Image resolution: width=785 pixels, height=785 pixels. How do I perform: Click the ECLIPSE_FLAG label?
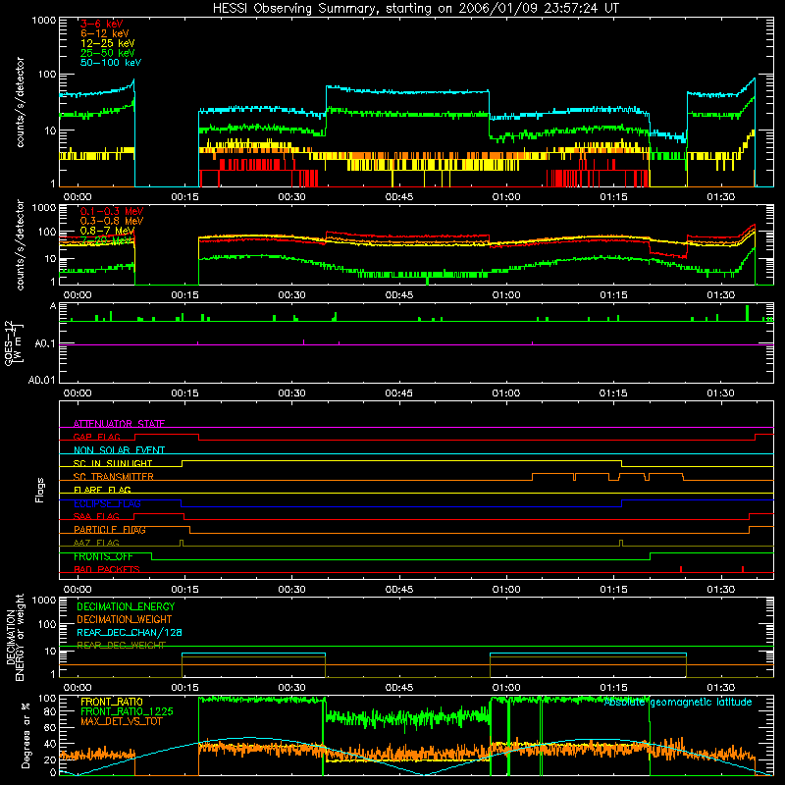tap(107, 503)
